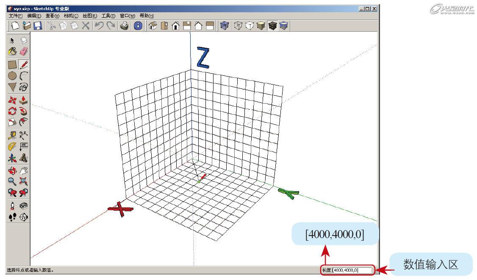Choose the Protractor tool
477x280 pixels.
pyautogui.click(x=12, y=146)
